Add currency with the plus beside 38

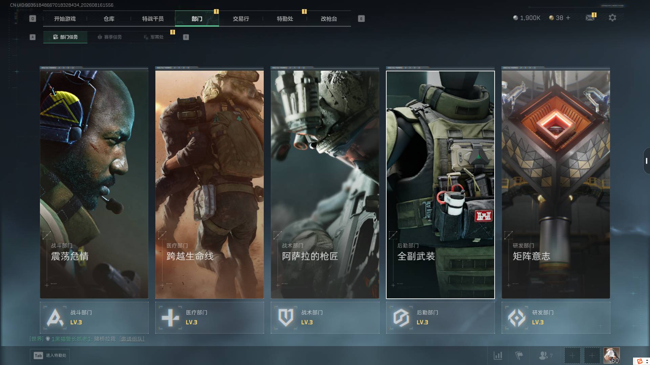click(x=568, y=18)
